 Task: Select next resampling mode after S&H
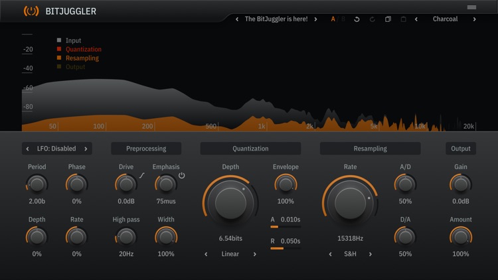coord(371,254)
